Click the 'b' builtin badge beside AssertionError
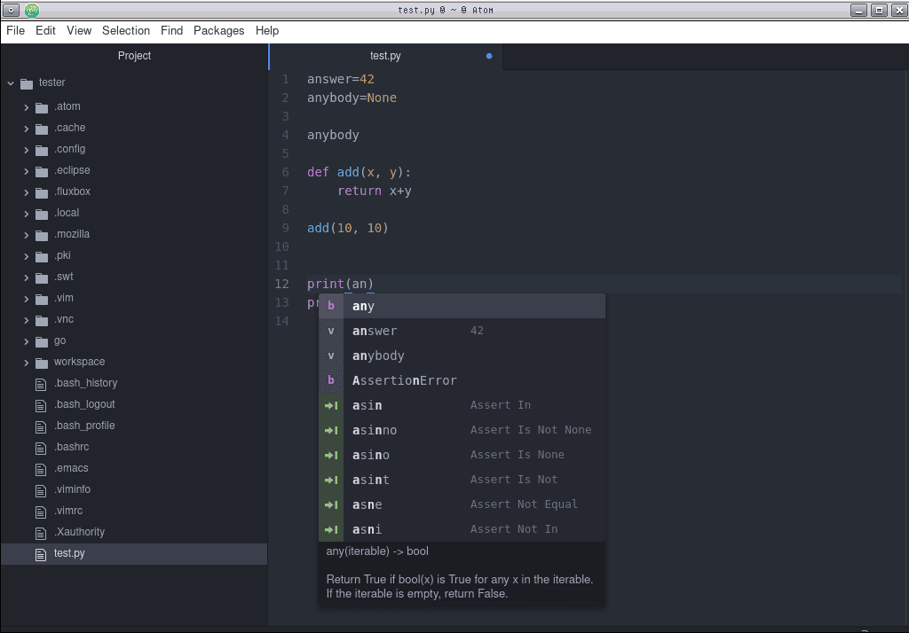This screenshot has height=633, width=909. pyautogui.click(x=331, y=380)
